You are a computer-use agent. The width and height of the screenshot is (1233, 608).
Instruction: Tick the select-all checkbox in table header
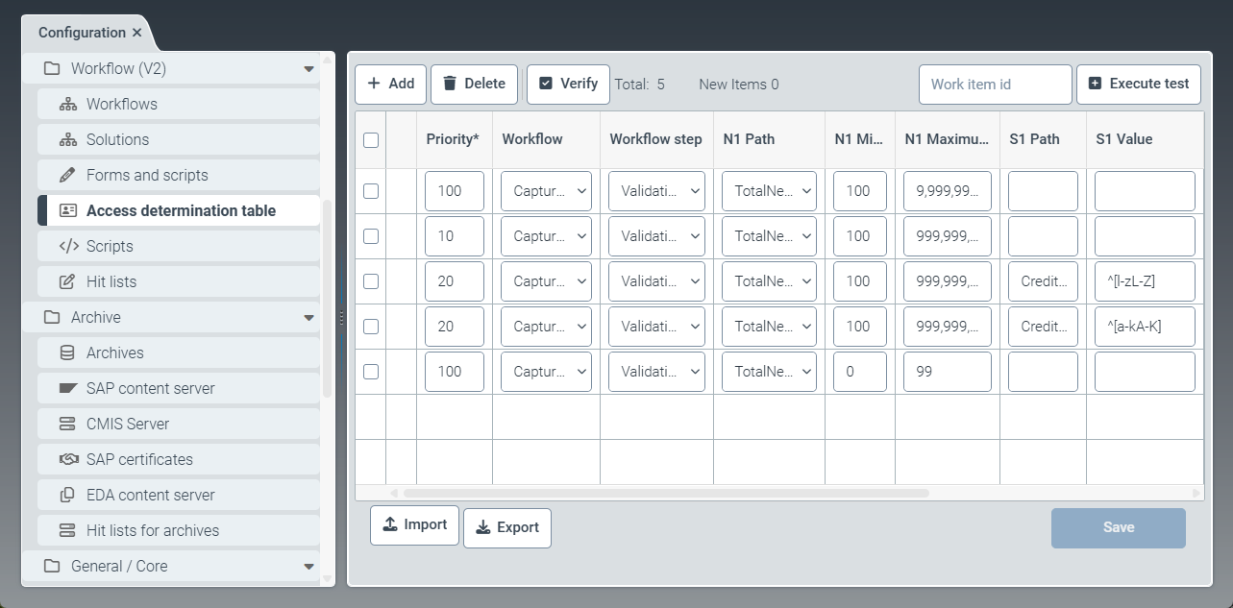[371, 140]
